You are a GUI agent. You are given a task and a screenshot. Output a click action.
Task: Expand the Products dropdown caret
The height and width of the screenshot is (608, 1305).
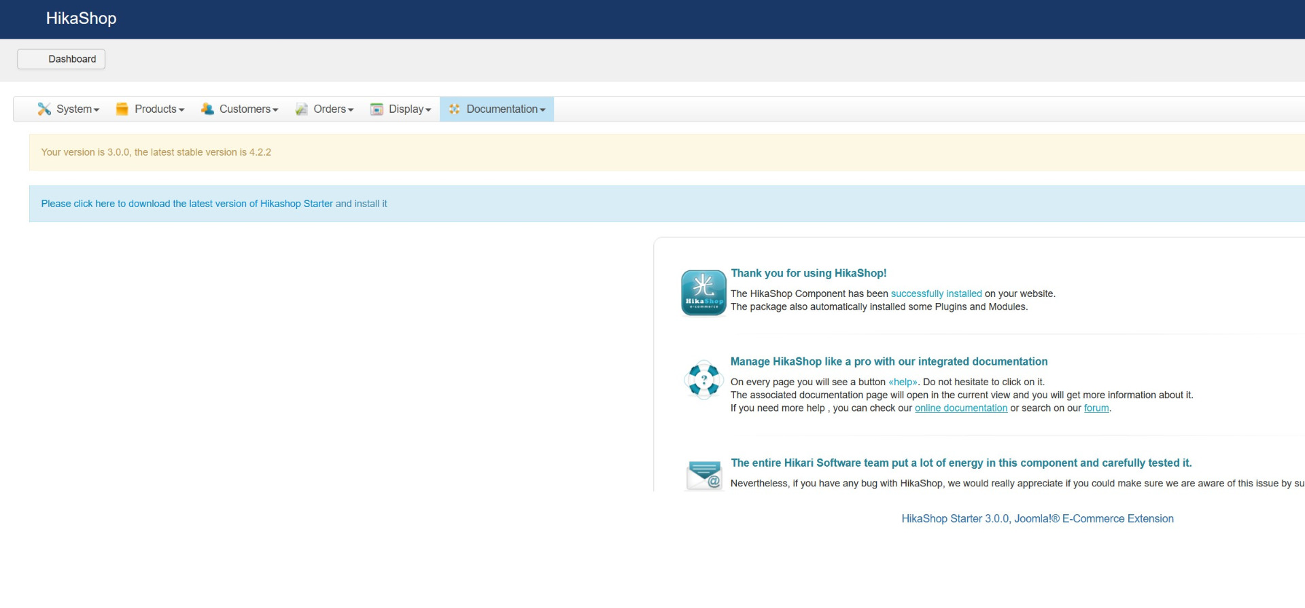181,110
